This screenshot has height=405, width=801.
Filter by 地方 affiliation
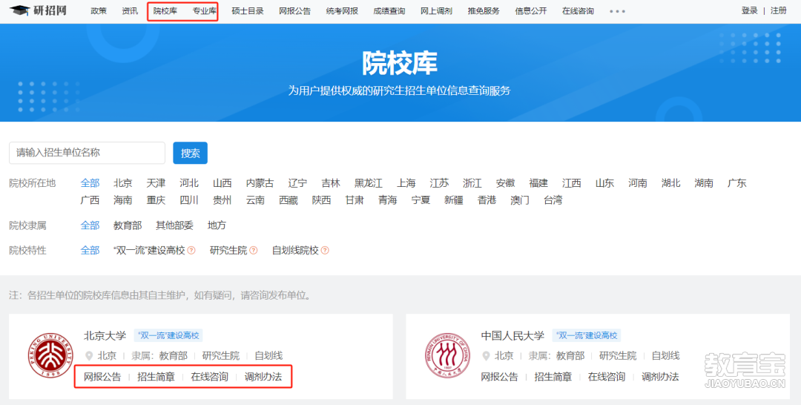[x=217, y=225]
